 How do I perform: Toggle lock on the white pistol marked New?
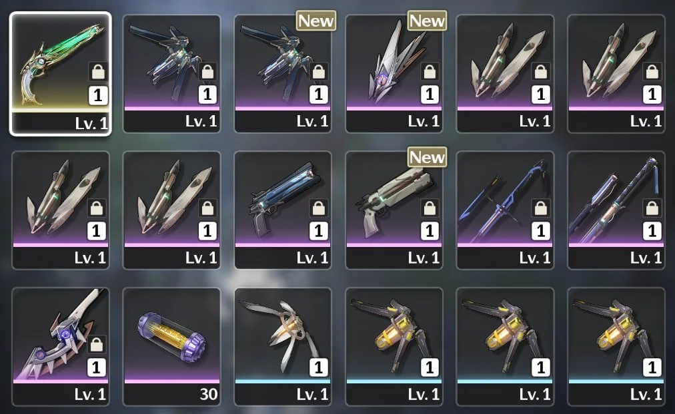(430, 208)
